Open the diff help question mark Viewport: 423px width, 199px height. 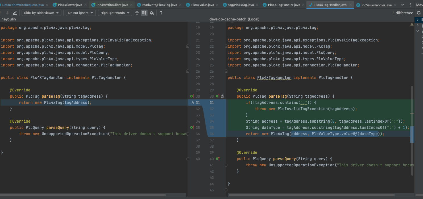pos(161,13)
